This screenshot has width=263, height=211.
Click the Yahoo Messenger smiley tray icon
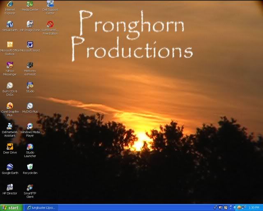coord(239,207)
